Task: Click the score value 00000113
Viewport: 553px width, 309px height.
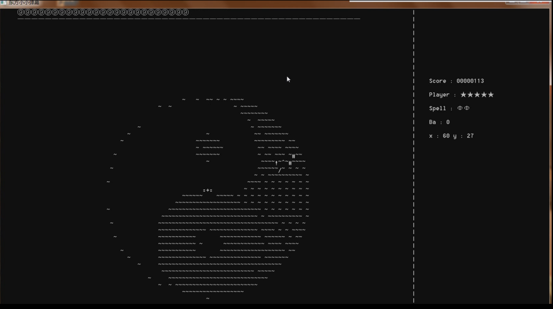Action: [x=470, y=81]
